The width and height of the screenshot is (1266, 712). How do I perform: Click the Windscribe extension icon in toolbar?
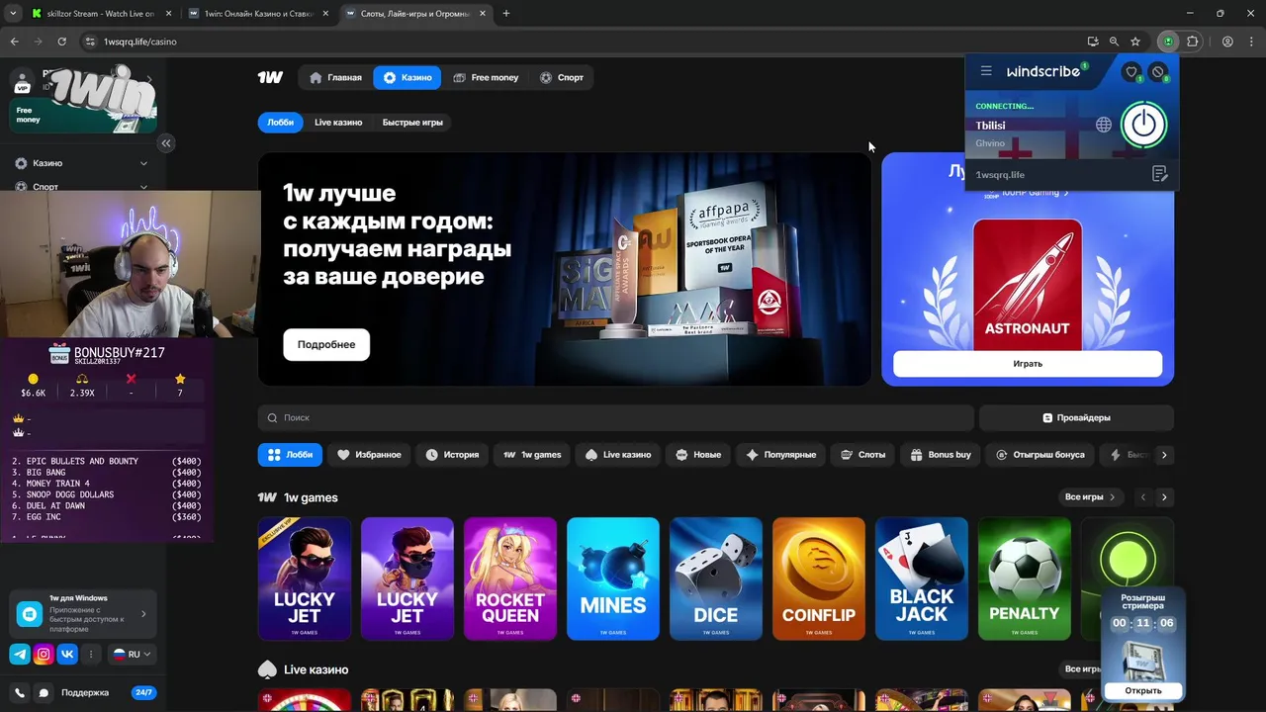[1168, 42]
